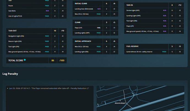Viewport: 190px width, 111px height.
Task: Click the INITIAL APPROACH section header
Action: tap(95, 41)
